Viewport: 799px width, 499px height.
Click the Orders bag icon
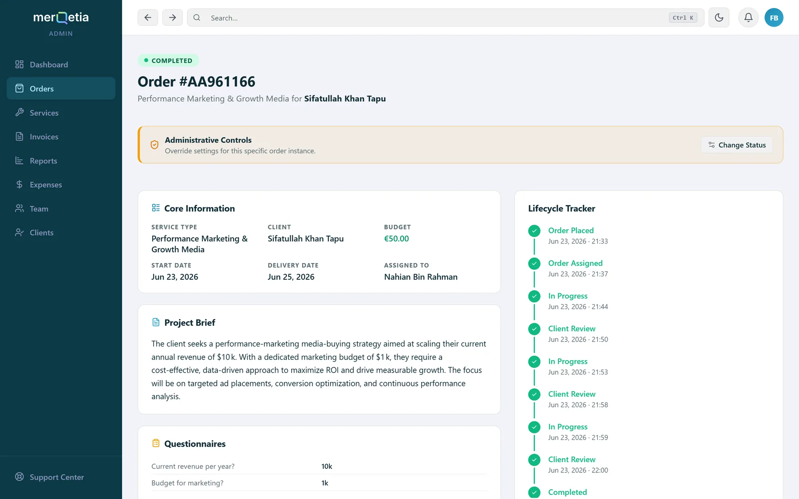(x=19, y=88)
